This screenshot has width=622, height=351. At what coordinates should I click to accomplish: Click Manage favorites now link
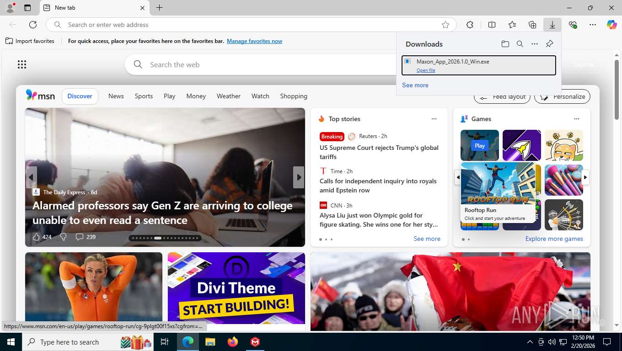coord(254,41)
